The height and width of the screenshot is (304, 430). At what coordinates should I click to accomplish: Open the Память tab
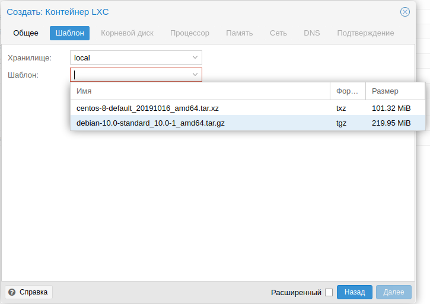pyautogui.click(x=239, y=33)
